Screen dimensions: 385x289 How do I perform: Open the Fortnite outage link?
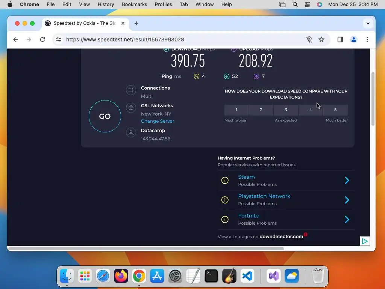[248, 216]
